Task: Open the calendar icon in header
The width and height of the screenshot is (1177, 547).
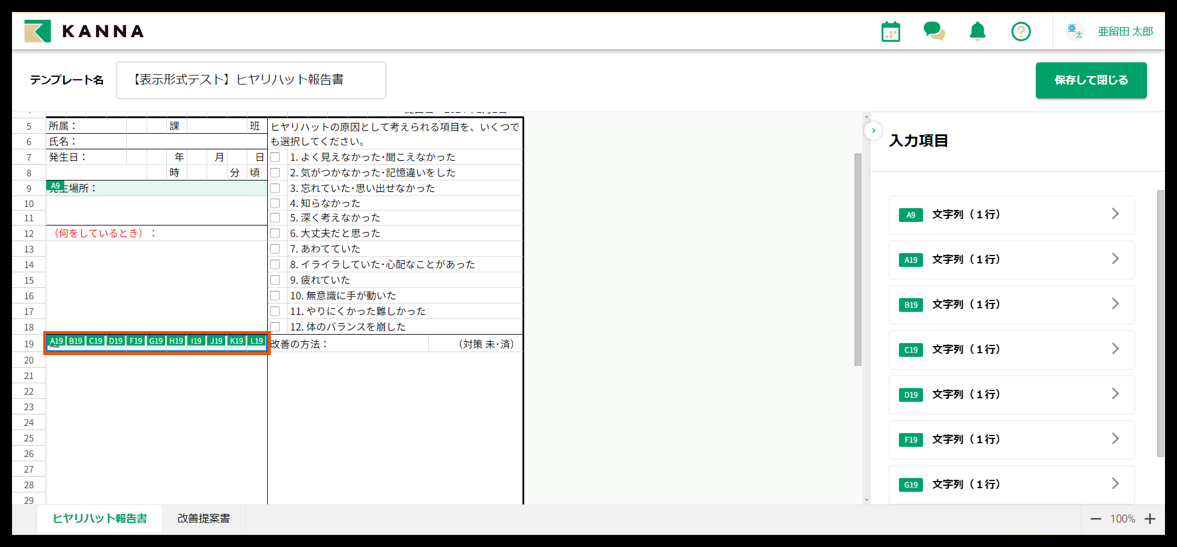Action: click(x=891, y=32)
